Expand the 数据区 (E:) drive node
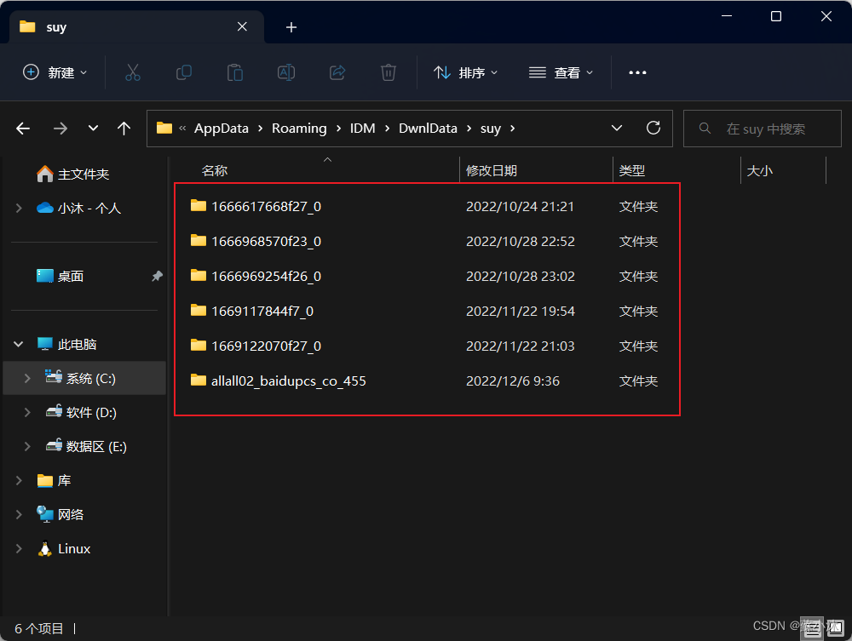This screenshot has height=641, width=852. tap(28, 446)
